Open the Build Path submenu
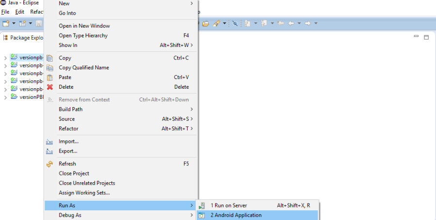This screenshot has height=220, width=436. (x=121, y=110)
